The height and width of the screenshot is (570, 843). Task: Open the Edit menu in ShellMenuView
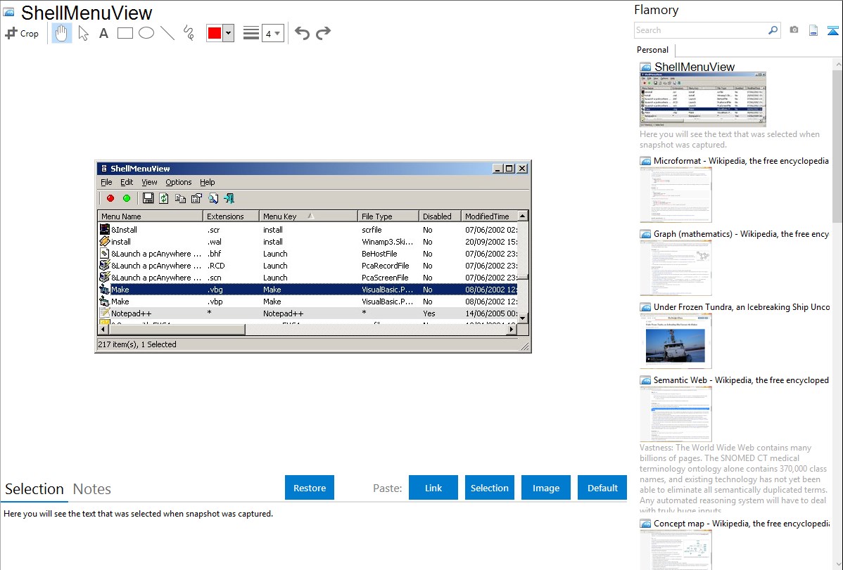127,182
